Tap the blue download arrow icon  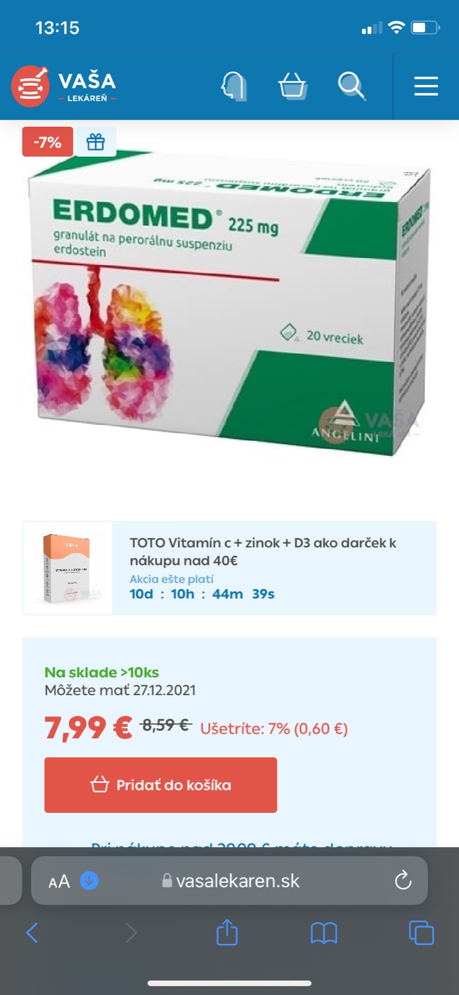click(x=89, y=881)
